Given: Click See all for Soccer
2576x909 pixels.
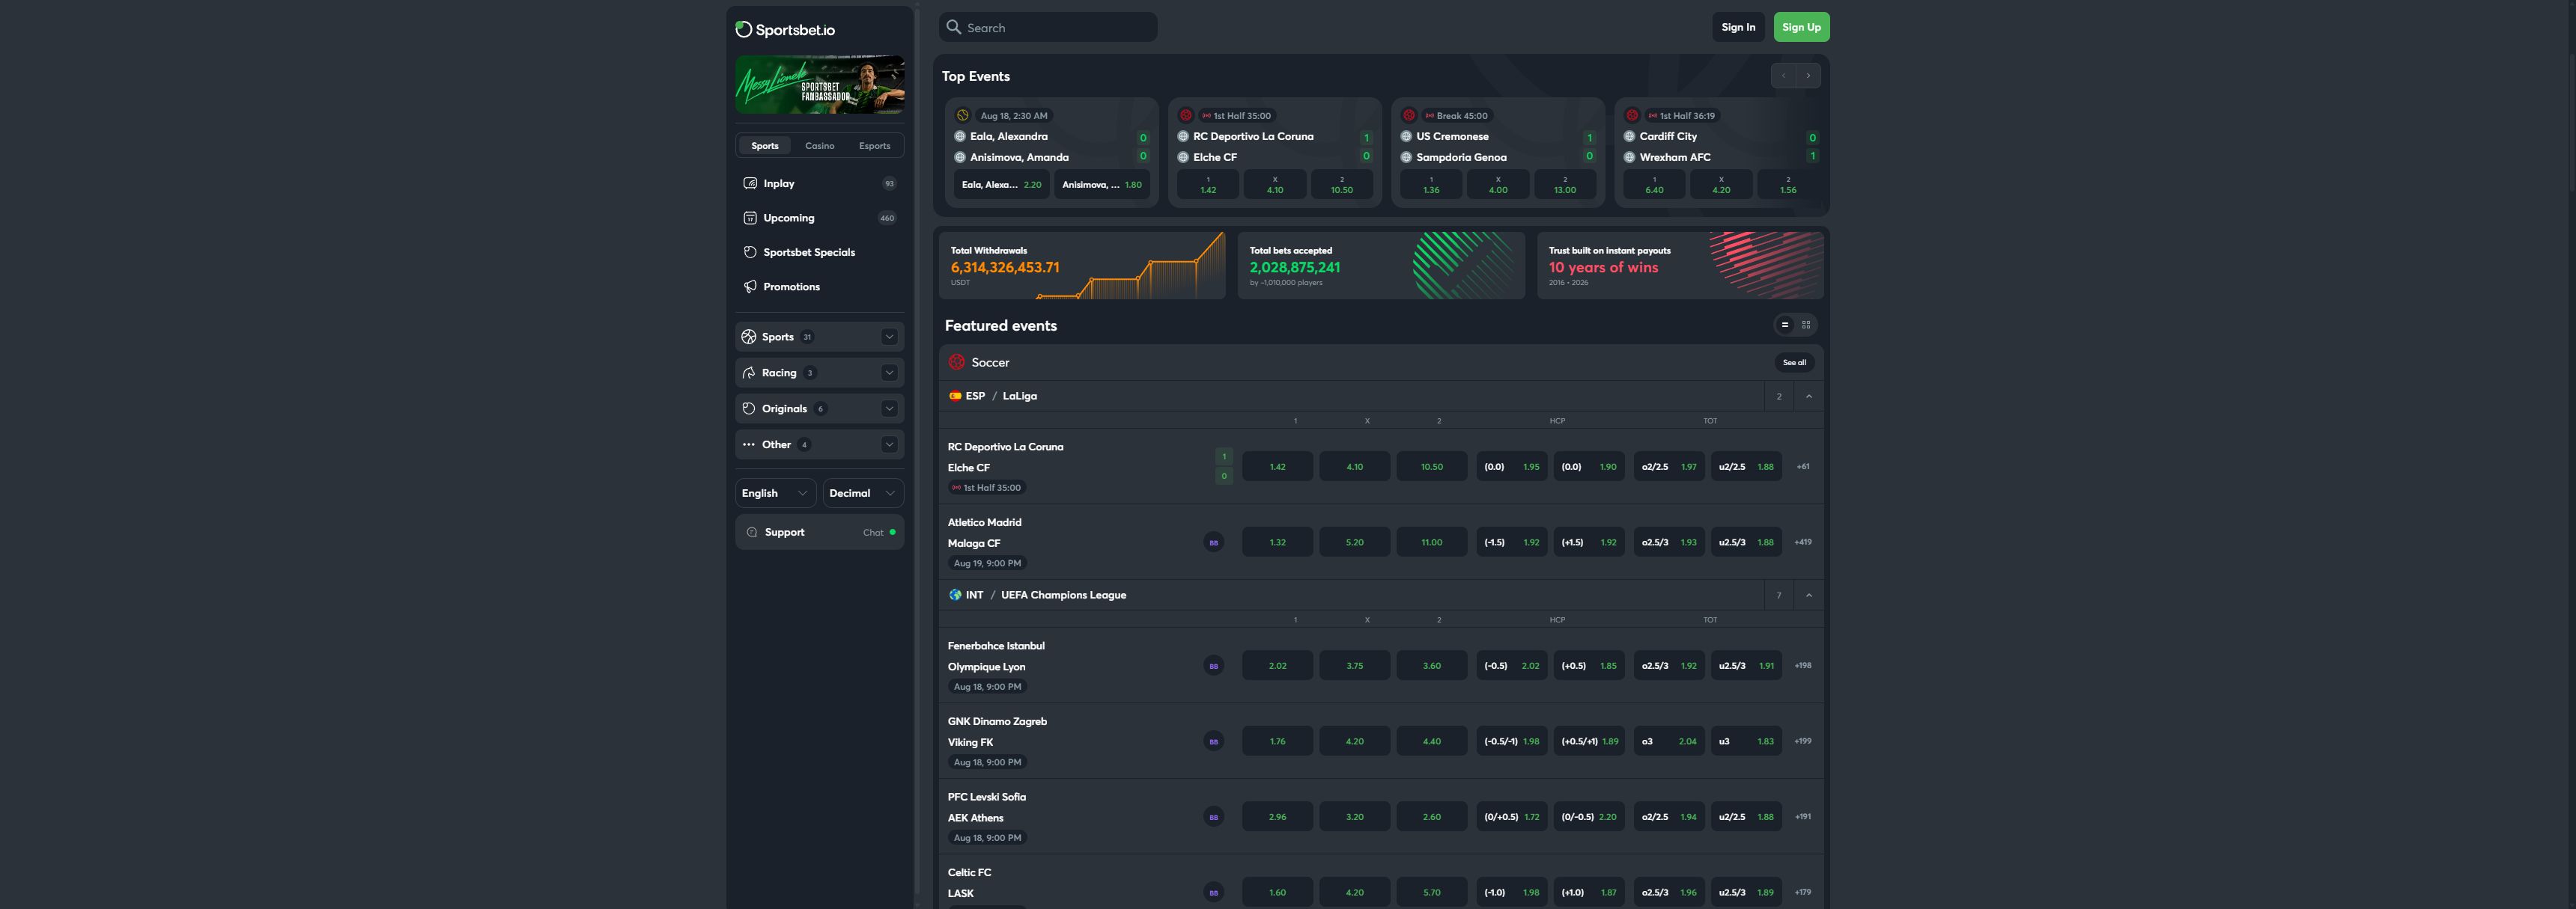Looking at the screenshot, I should click(1794, 363).
